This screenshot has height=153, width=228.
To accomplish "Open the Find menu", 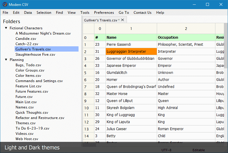I will 59,13.
